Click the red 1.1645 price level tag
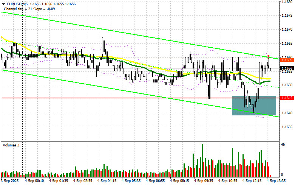295x185 pixels. pos(287,98)
